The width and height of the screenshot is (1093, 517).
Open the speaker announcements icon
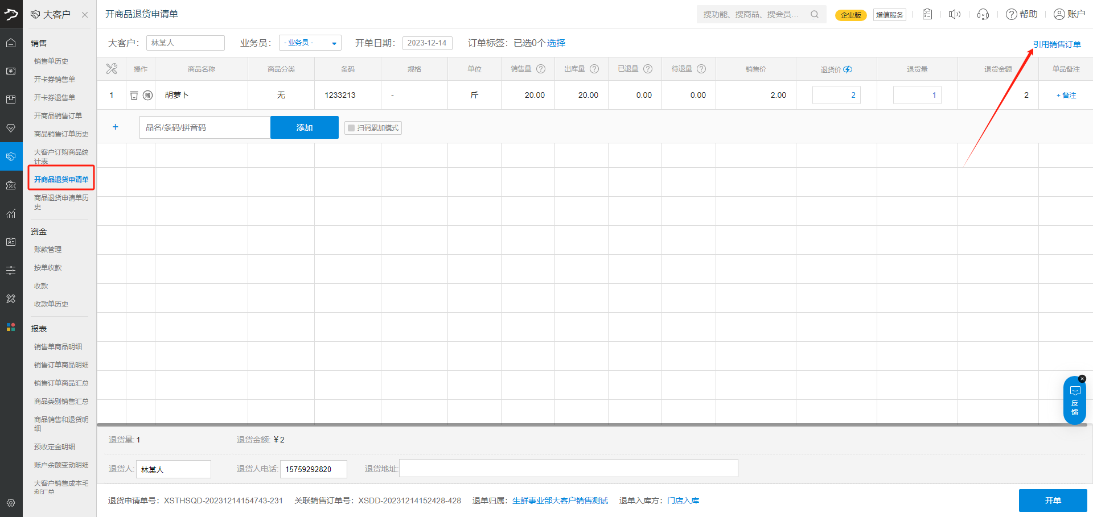(x=955, y=14)
